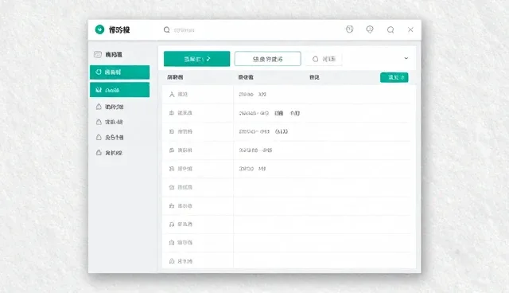
Task: Click the middle column header of the table
Action: click(x=246, y=77)
